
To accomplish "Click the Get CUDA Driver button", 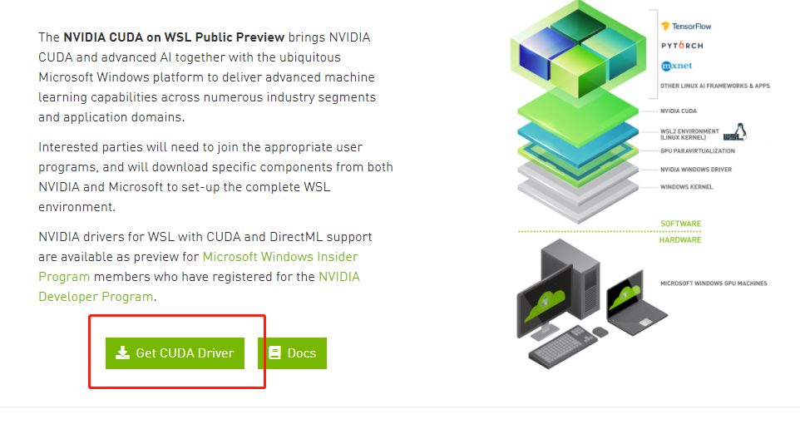I will (175, 353).
